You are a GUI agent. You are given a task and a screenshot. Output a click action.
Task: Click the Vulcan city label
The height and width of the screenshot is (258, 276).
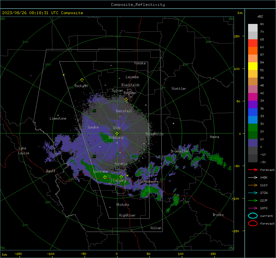click(156, 228)
